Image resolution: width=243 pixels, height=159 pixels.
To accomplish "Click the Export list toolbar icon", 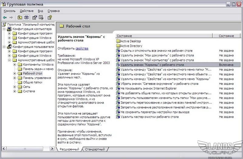I will tap(41, 17).
